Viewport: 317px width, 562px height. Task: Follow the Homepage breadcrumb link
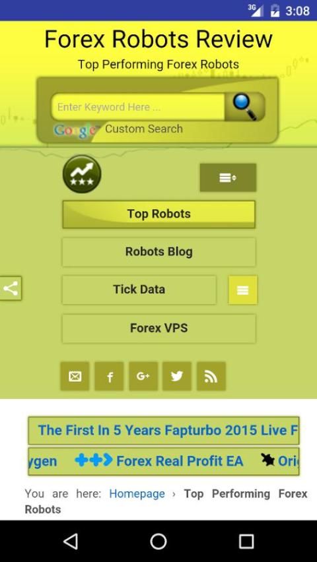(x=137, y=493)
